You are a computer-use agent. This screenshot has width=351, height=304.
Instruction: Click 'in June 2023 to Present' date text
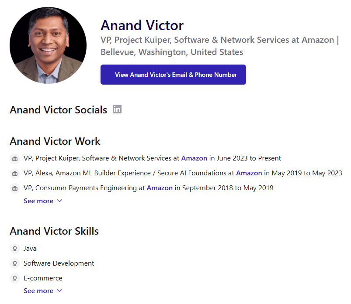pos(245,158)
